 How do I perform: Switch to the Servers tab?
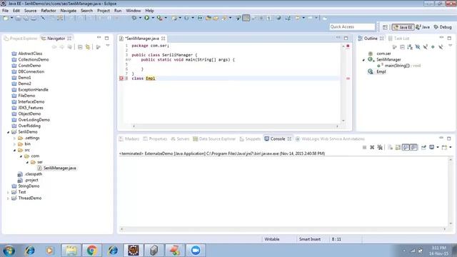[180, 139]
